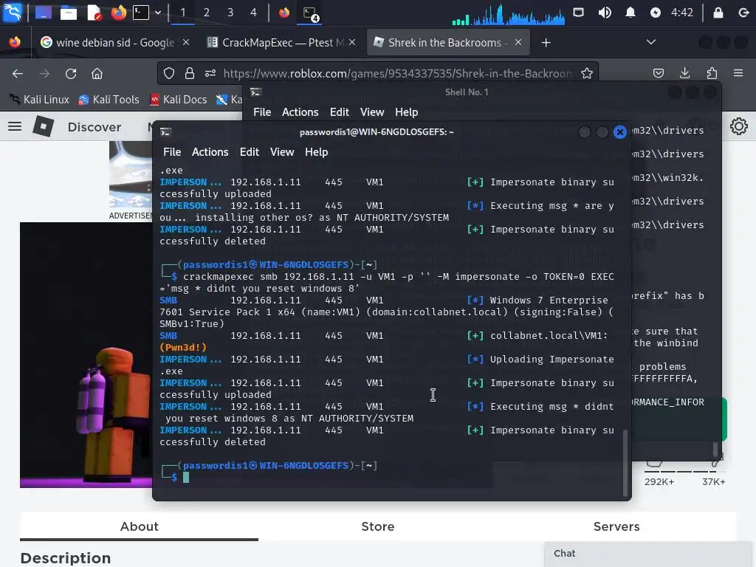This screenshot has width=756, height=567.
Task: Open File menu in passwordis1 terminal
Action: point(172,152)
